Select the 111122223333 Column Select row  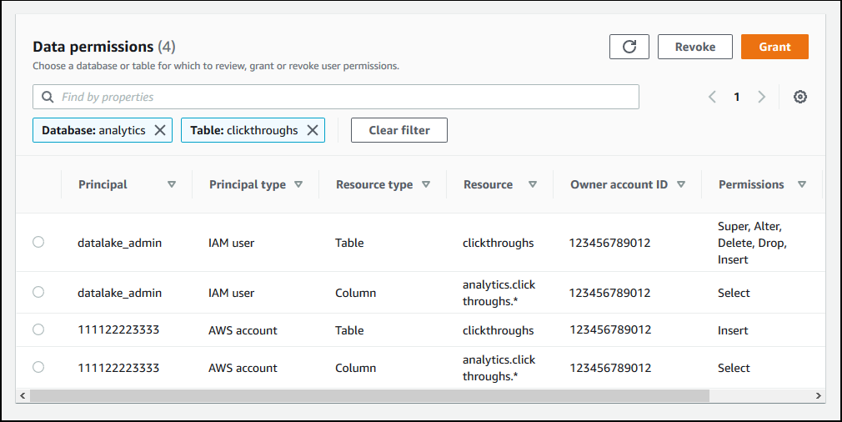point(38,367)
